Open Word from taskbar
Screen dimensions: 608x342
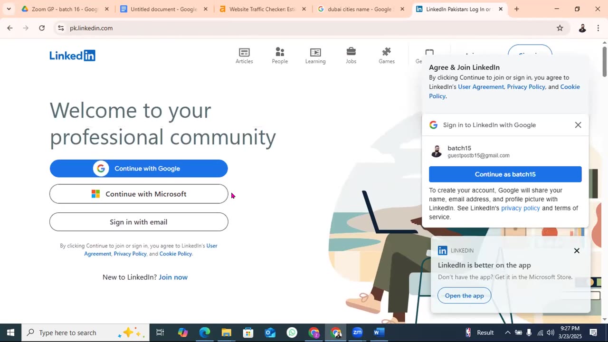tap(379, 332)
